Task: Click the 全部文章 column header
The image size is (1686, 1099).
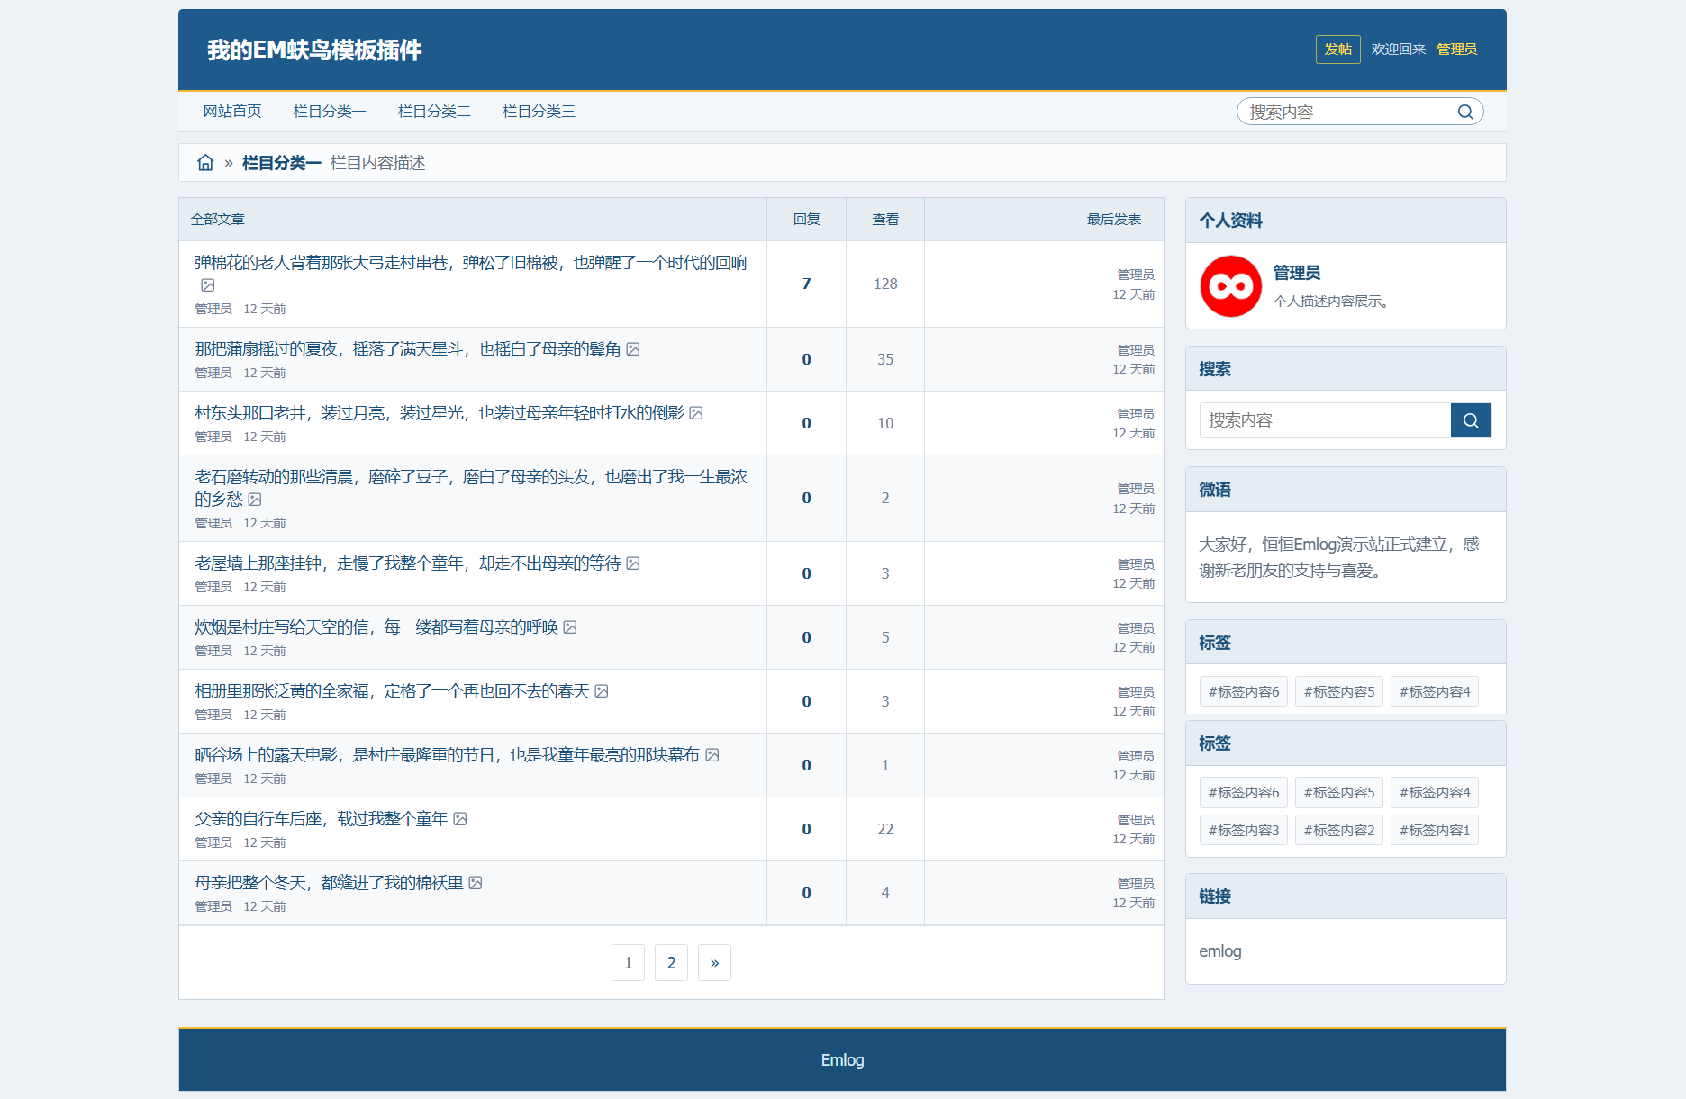Action: [x=217, y=220]
